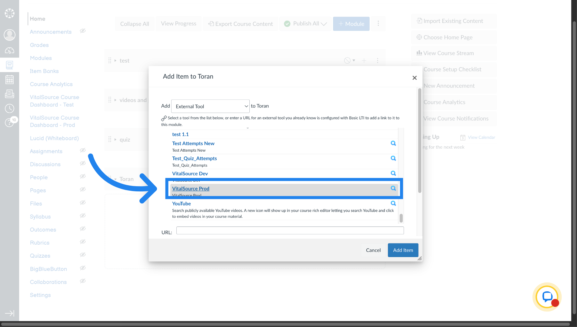Click the Add Item button
This screenshot has width=577, height=327.
tap(403, 250)
